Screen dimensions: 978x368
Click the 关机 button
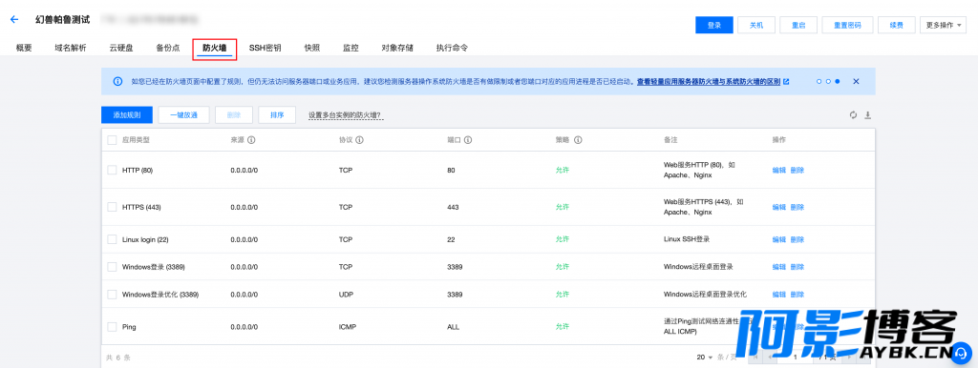[x=756, y=25]
